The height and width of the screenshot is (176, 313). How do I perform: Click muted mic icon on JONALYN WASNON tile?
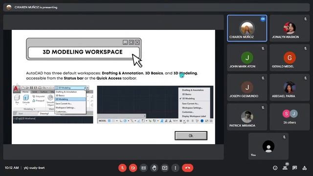click(x=305, y=19)
